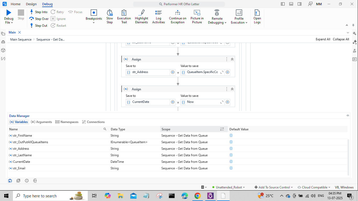Open the curly-brace slash icon in left sidebar
The image size is (358, 201).
3,59
